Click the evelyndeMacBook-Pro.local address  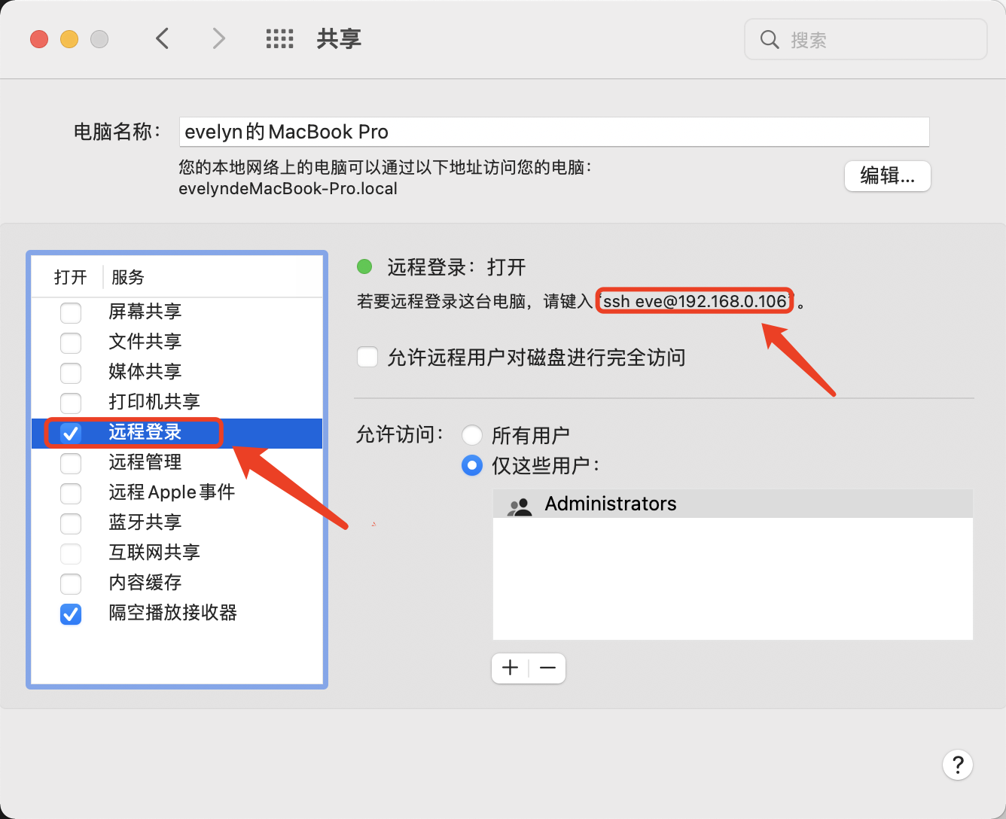(288, 189)
